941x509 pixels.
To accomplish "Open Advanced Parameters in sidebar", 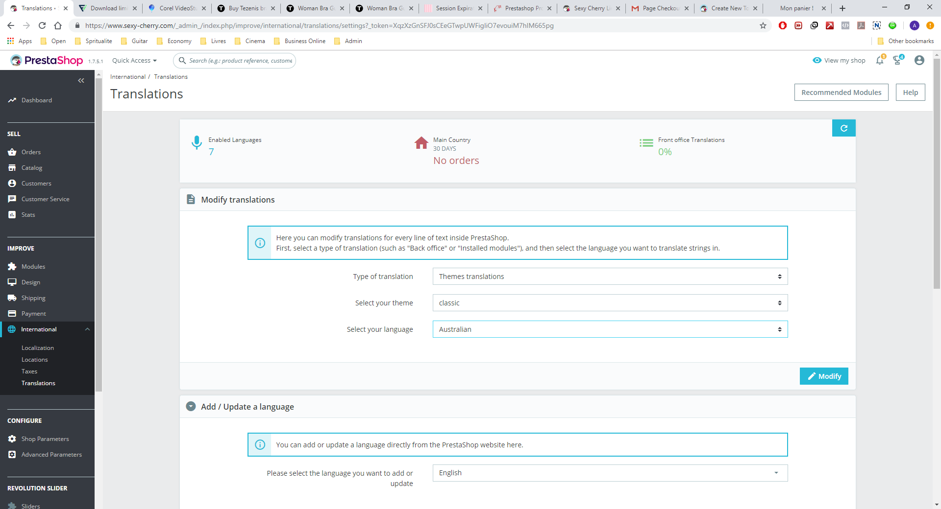I will (x=51, y=455).
